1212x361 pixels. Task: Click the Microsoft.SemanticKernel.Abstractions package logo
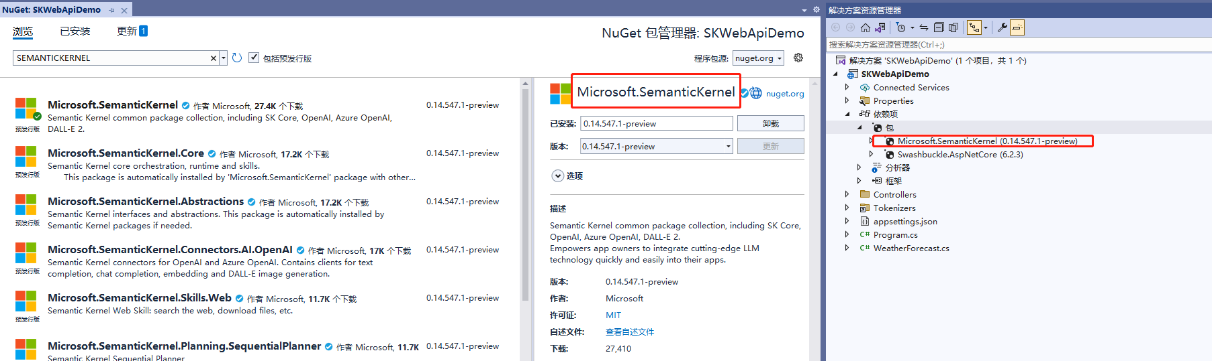[x=26, y=205]
